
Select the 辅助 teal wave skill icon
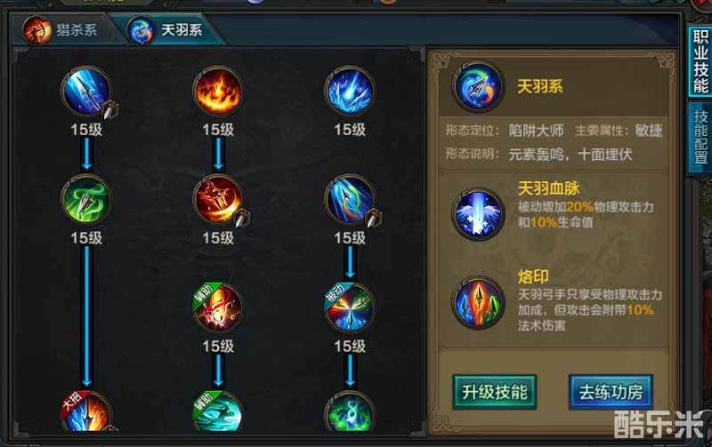coord(218,411)
